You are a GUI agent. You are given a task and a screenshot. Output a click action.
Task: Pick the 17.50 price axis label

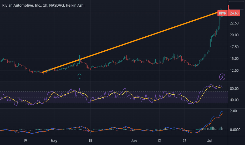coord(234,47)
